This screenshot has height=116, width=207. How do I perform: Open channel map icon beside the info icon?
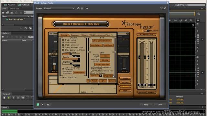[x=161, y=8]
